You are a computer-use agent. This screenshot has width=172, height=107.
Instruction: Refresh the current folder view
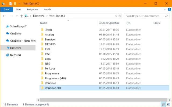pyautogui.click(x=120, y=16)
